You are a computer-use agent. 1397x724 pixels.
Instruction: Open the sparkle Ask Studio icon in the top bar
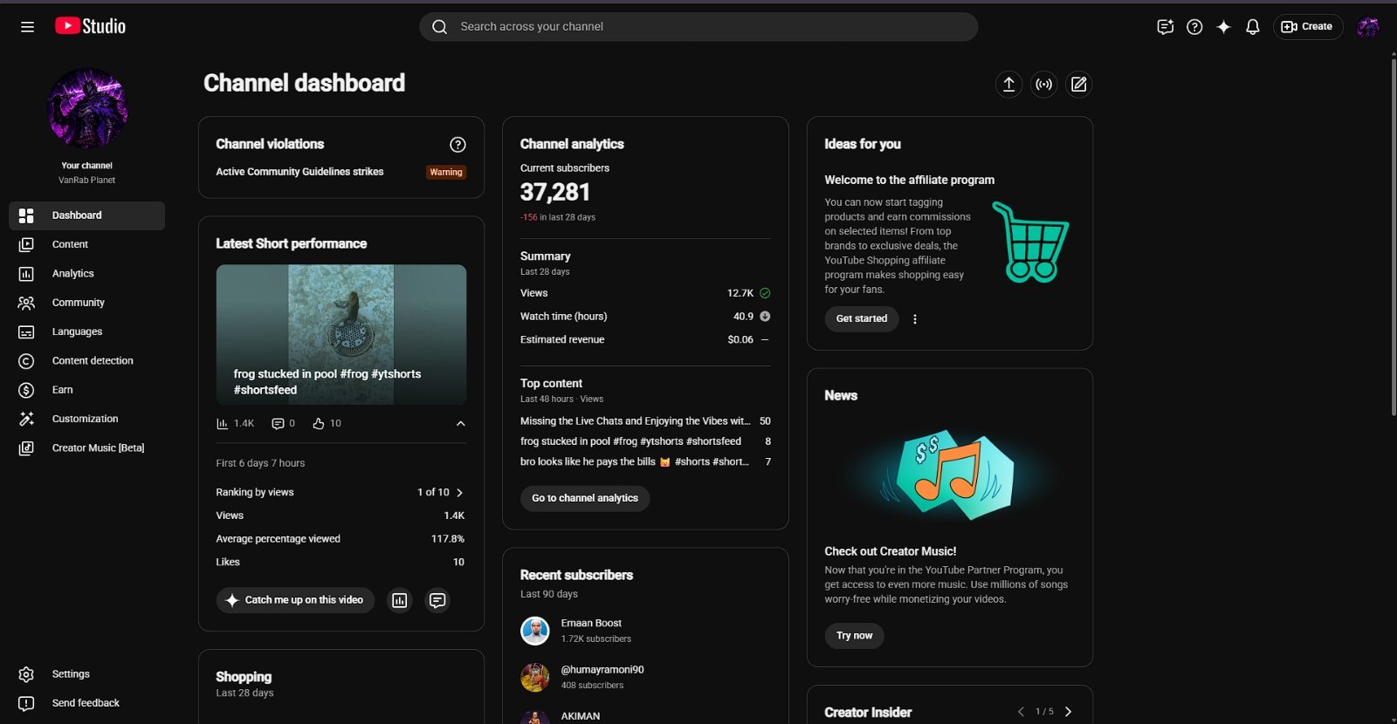(1223, 27)
